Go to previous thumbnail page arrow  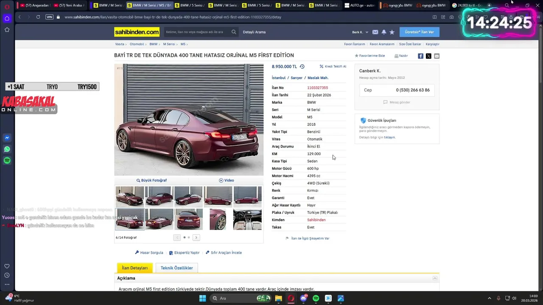pos(177,238)
